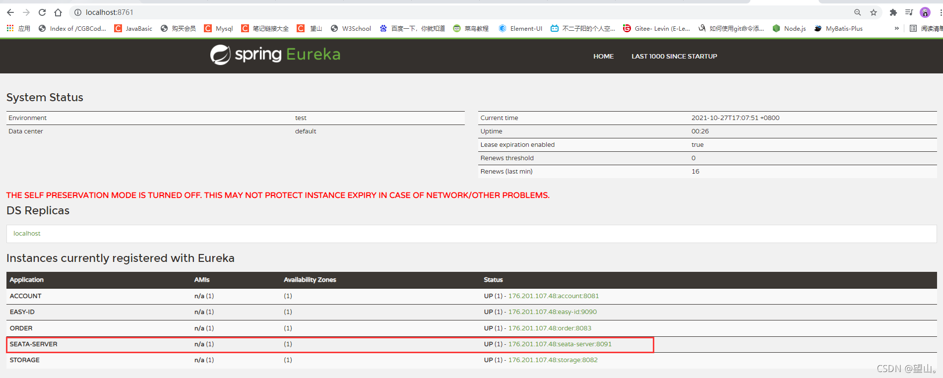
Task: Open the JavaBasic bookmark
Action: pos(133,28)
